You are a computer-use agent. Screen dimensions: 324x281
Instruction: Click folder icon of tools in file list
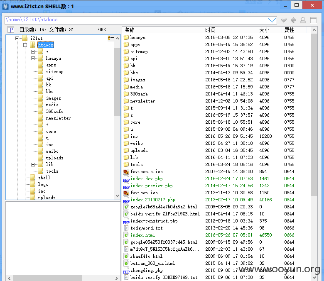(126, 164)
